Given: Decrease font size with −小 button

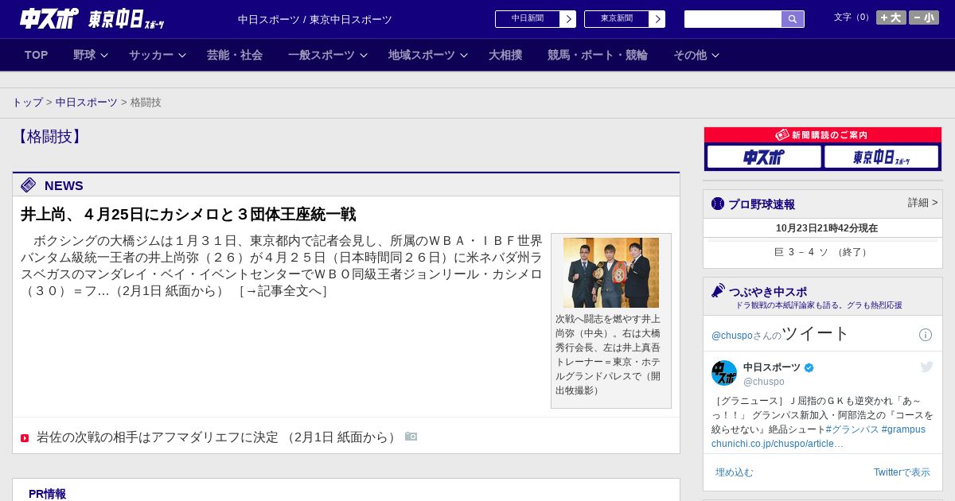Looking at the screenshot, I should tap(923, 17).
